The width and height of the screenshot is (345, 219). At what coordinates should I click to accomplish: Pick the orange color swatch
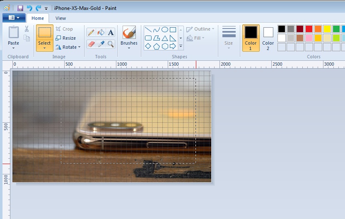coord(318,29)
